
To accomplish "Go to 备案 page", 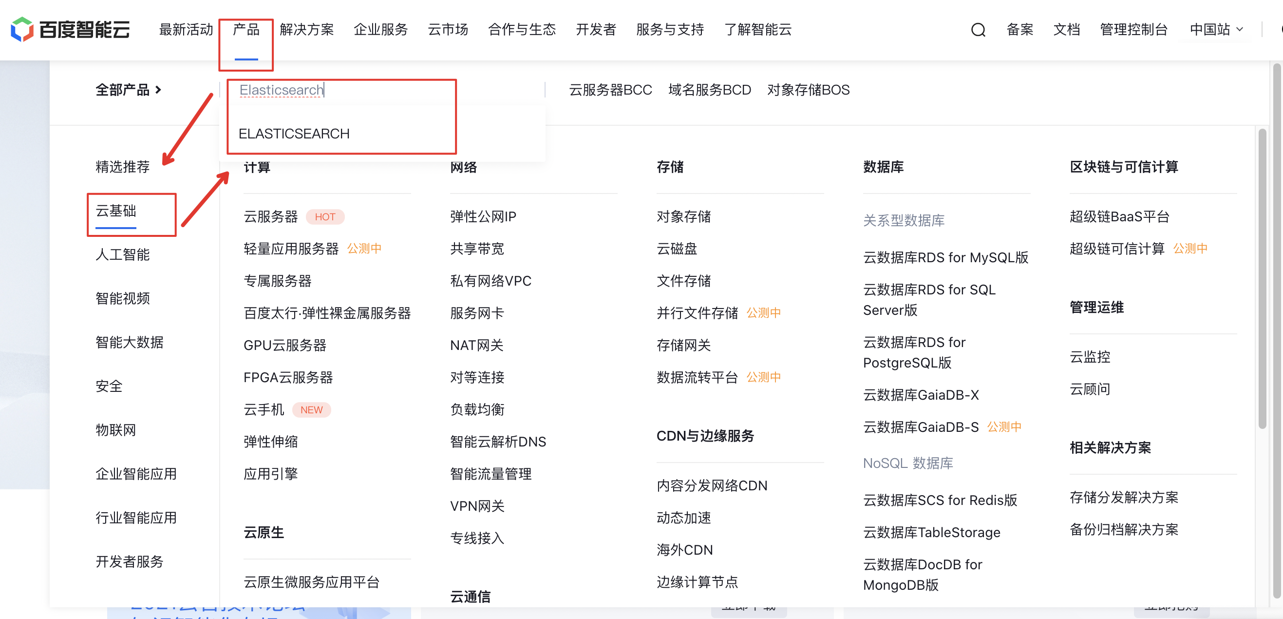I will click(x=1019, y=29).
